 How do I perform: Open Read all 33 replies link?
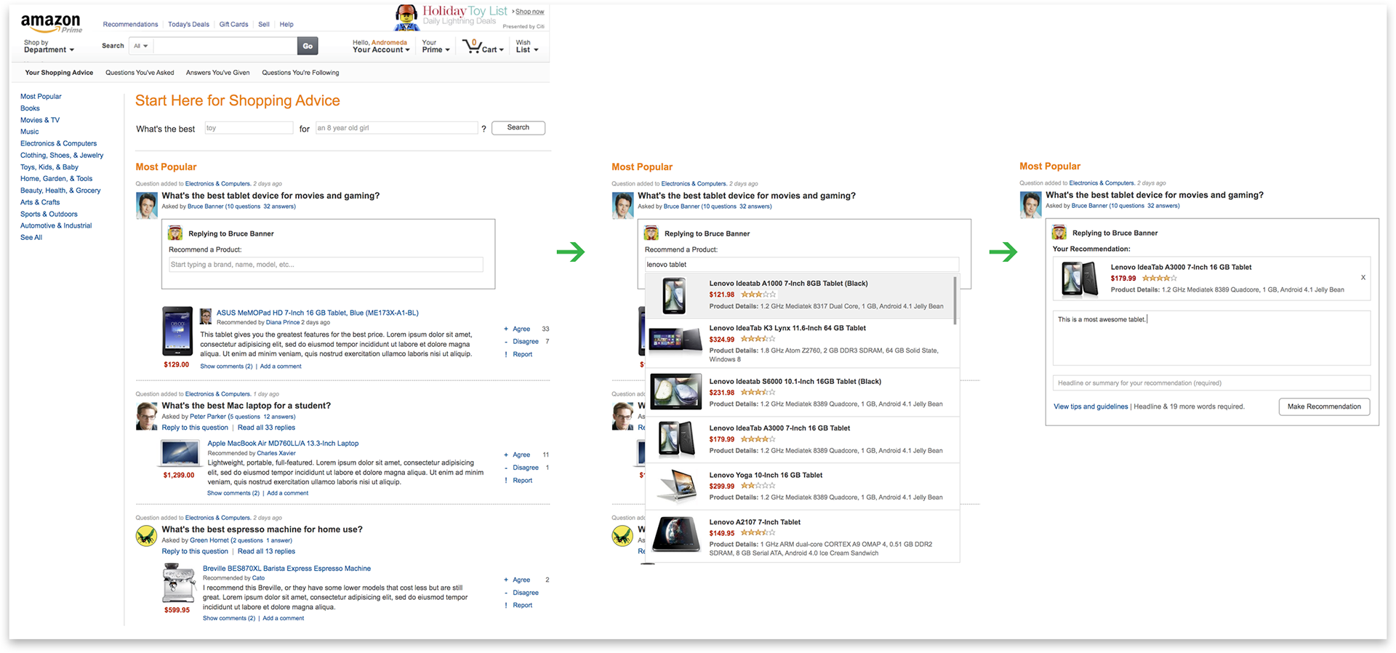click(266, 428)
